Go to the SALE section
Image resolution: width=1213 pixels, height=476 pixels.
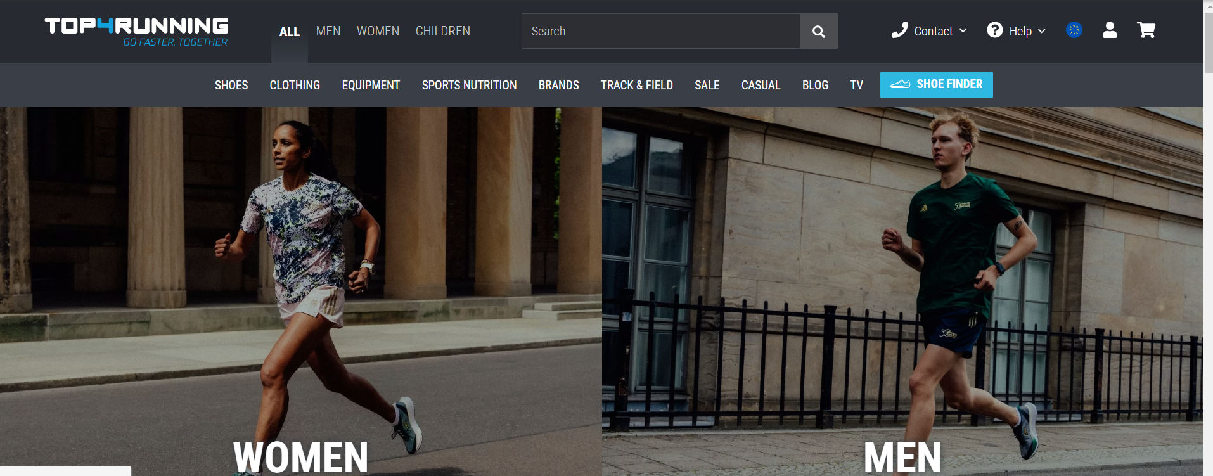tap(707, 85)
